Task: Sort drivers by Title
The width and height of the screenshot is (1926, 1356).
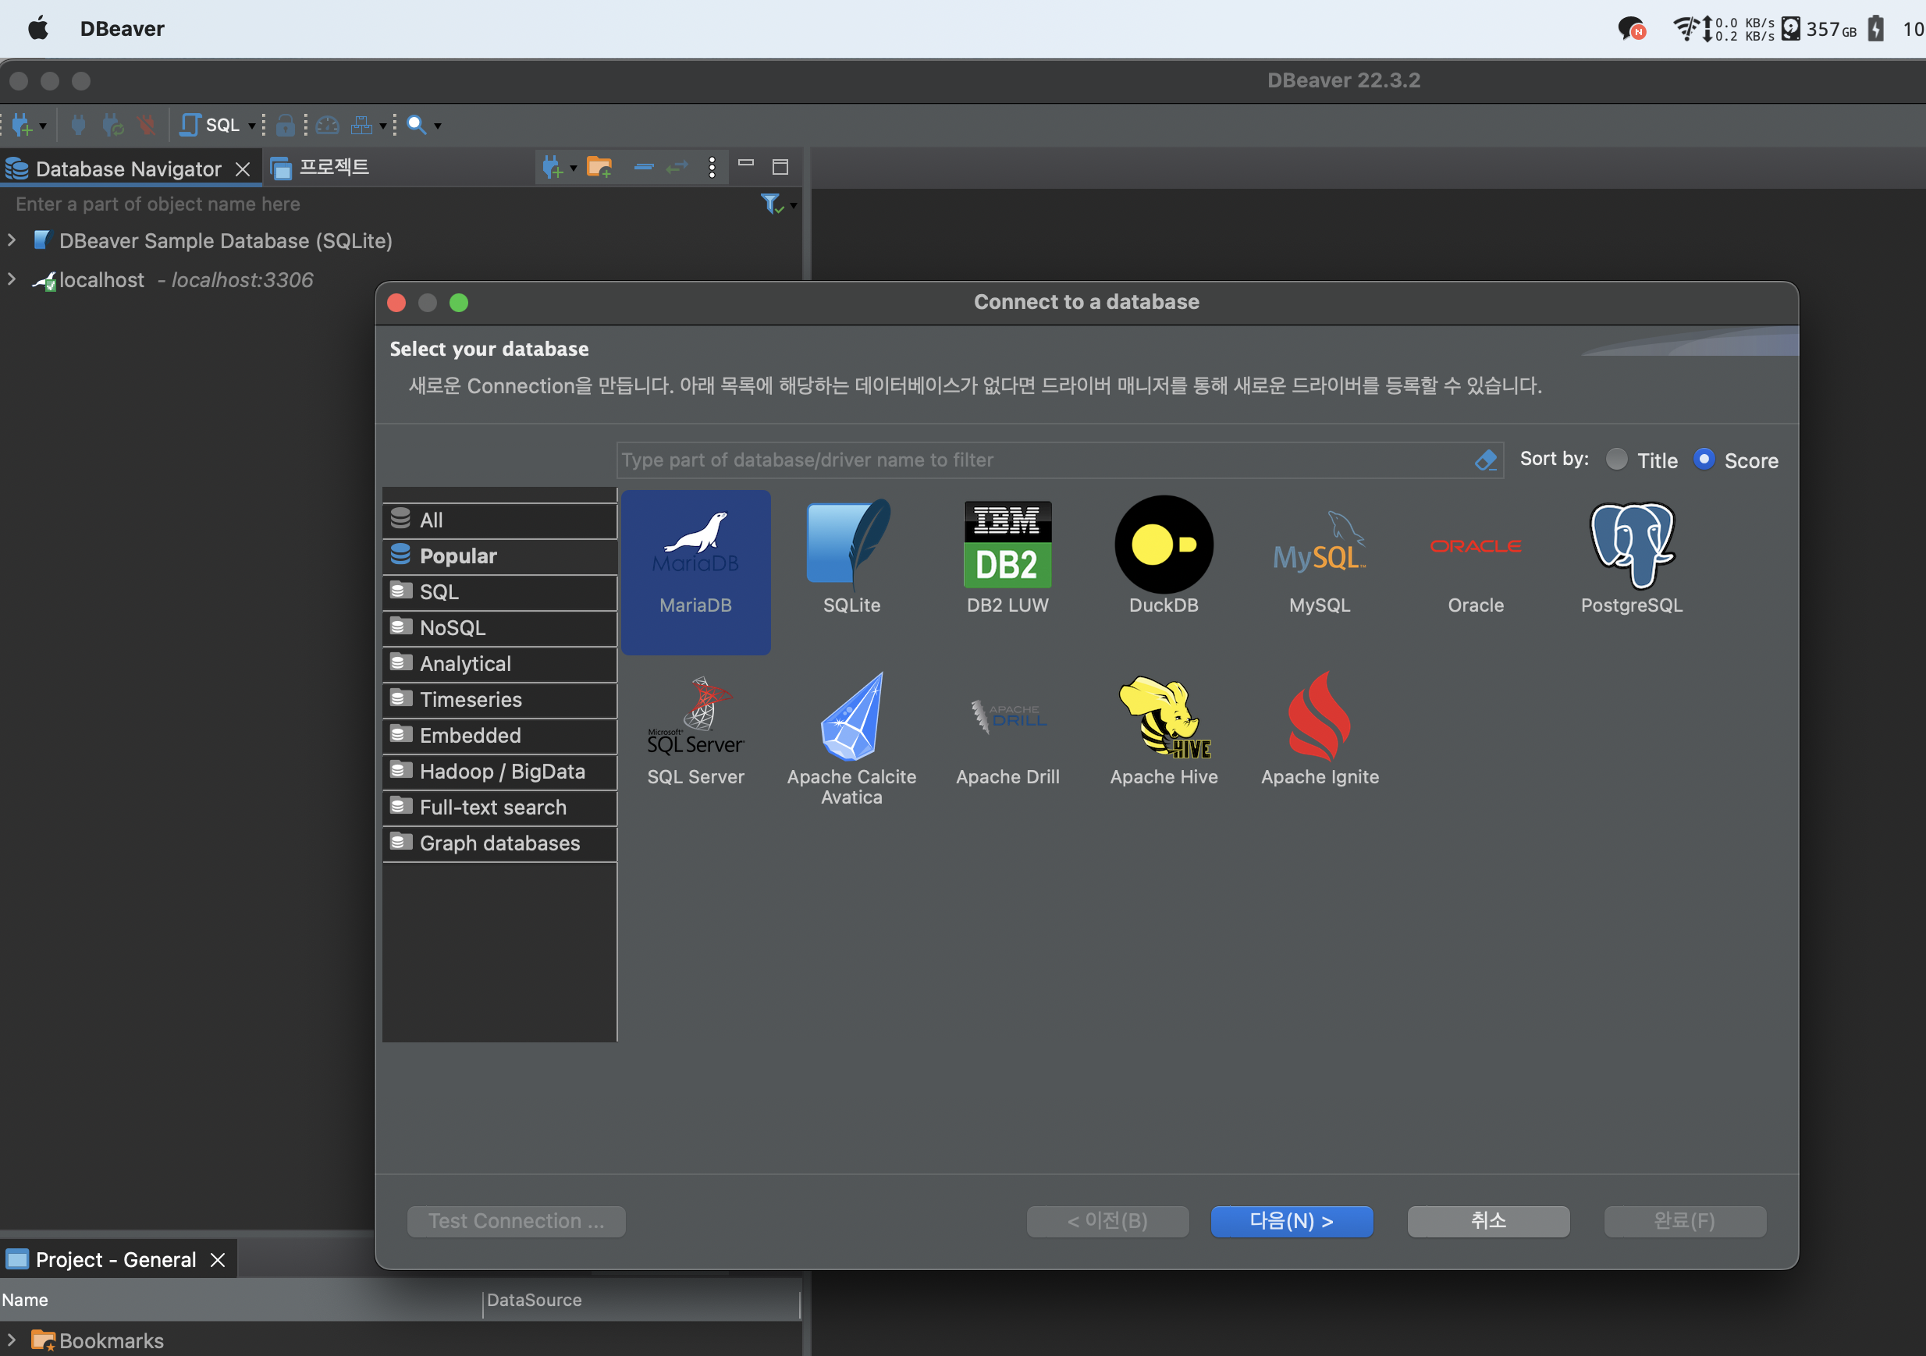Action: pyautogui.click(x=1615, y=460)
